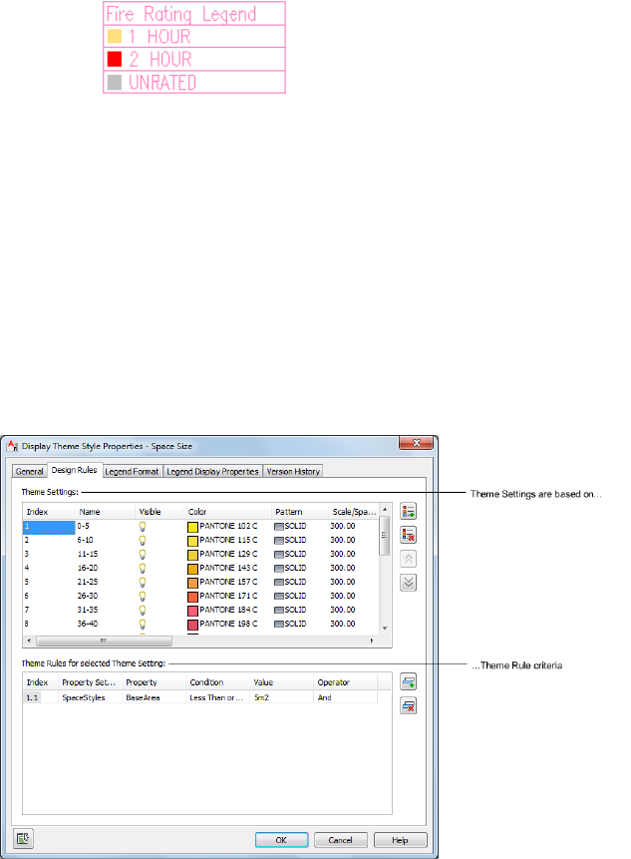
Task: Select the Design Rules tab
Action: pyautogui.click(x=75, y=470)
